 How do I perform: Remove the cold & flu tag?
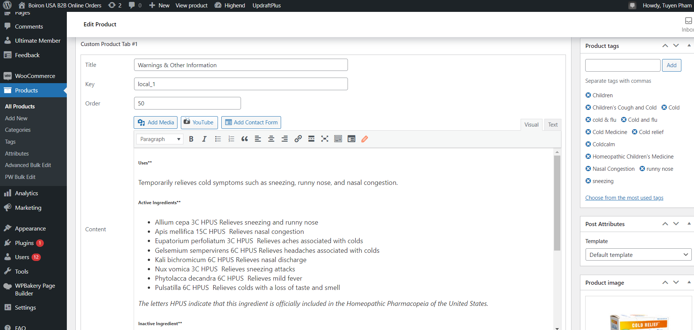click(x=588, y=120)
